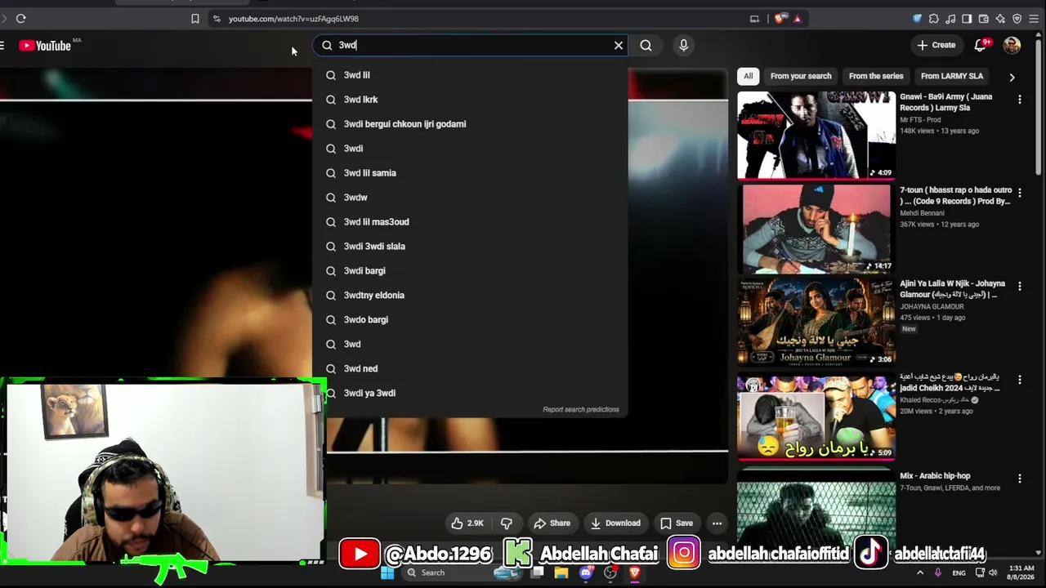Open options menu for Ajini Ya Lalla video
Image resolution: width=1046 pixels, height=588 pixels.
pyautogui.click(x=1019, y=287)
